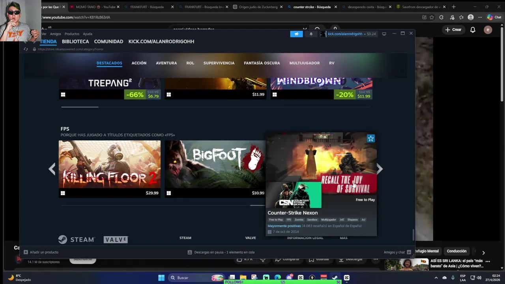Reload the Steam store page

26,49
